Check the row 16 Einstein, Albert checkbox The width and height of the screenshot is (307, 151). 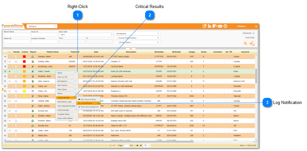(9, 57)
